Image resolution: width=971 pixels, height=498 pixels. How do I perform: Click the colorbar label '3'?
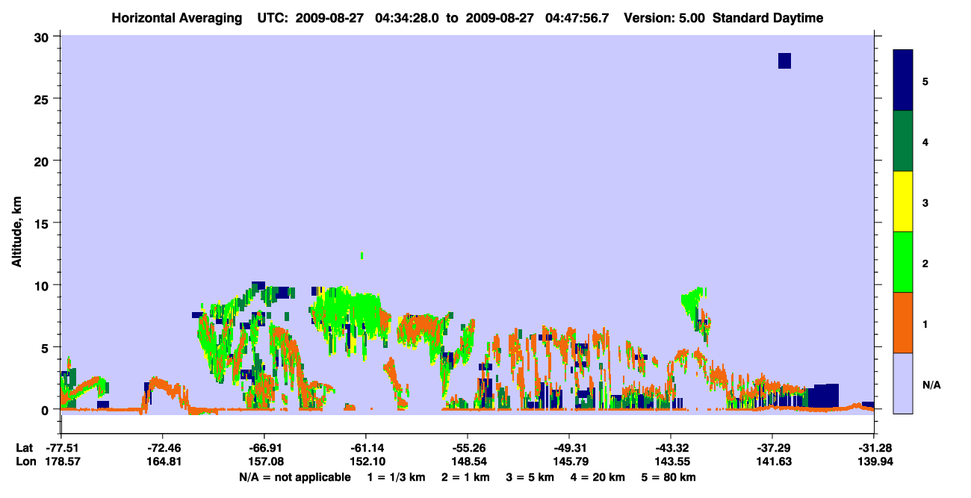point(925,202)
